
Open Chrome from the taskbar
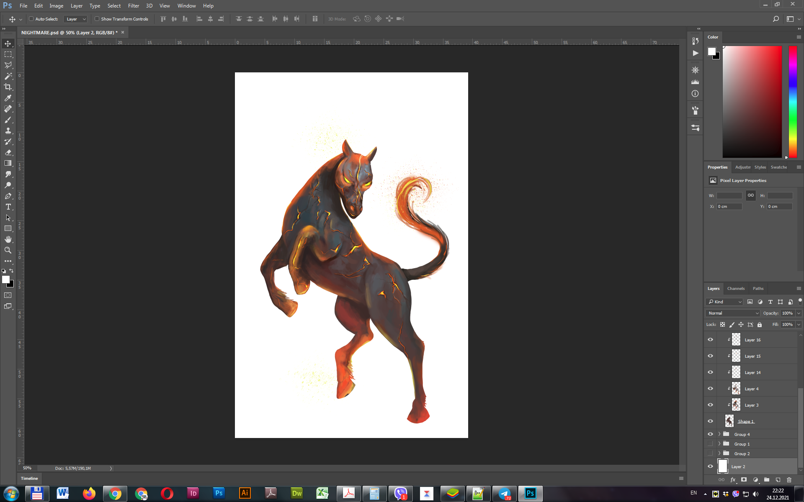(115, 494)
